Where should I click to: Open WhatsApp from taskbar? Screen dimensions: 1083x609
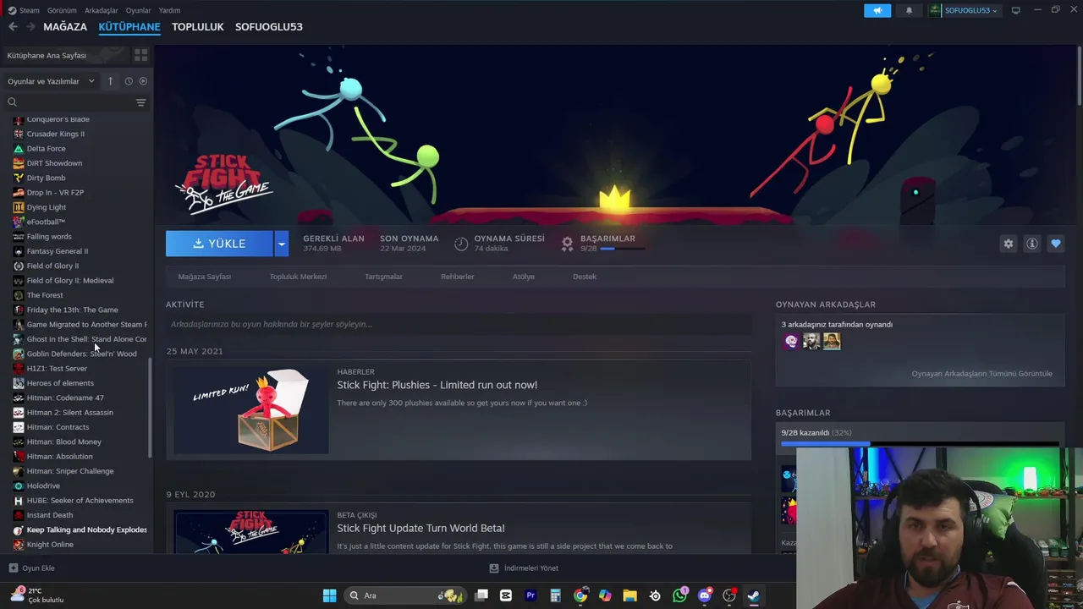pyautogui.click(x=679, y=595)
